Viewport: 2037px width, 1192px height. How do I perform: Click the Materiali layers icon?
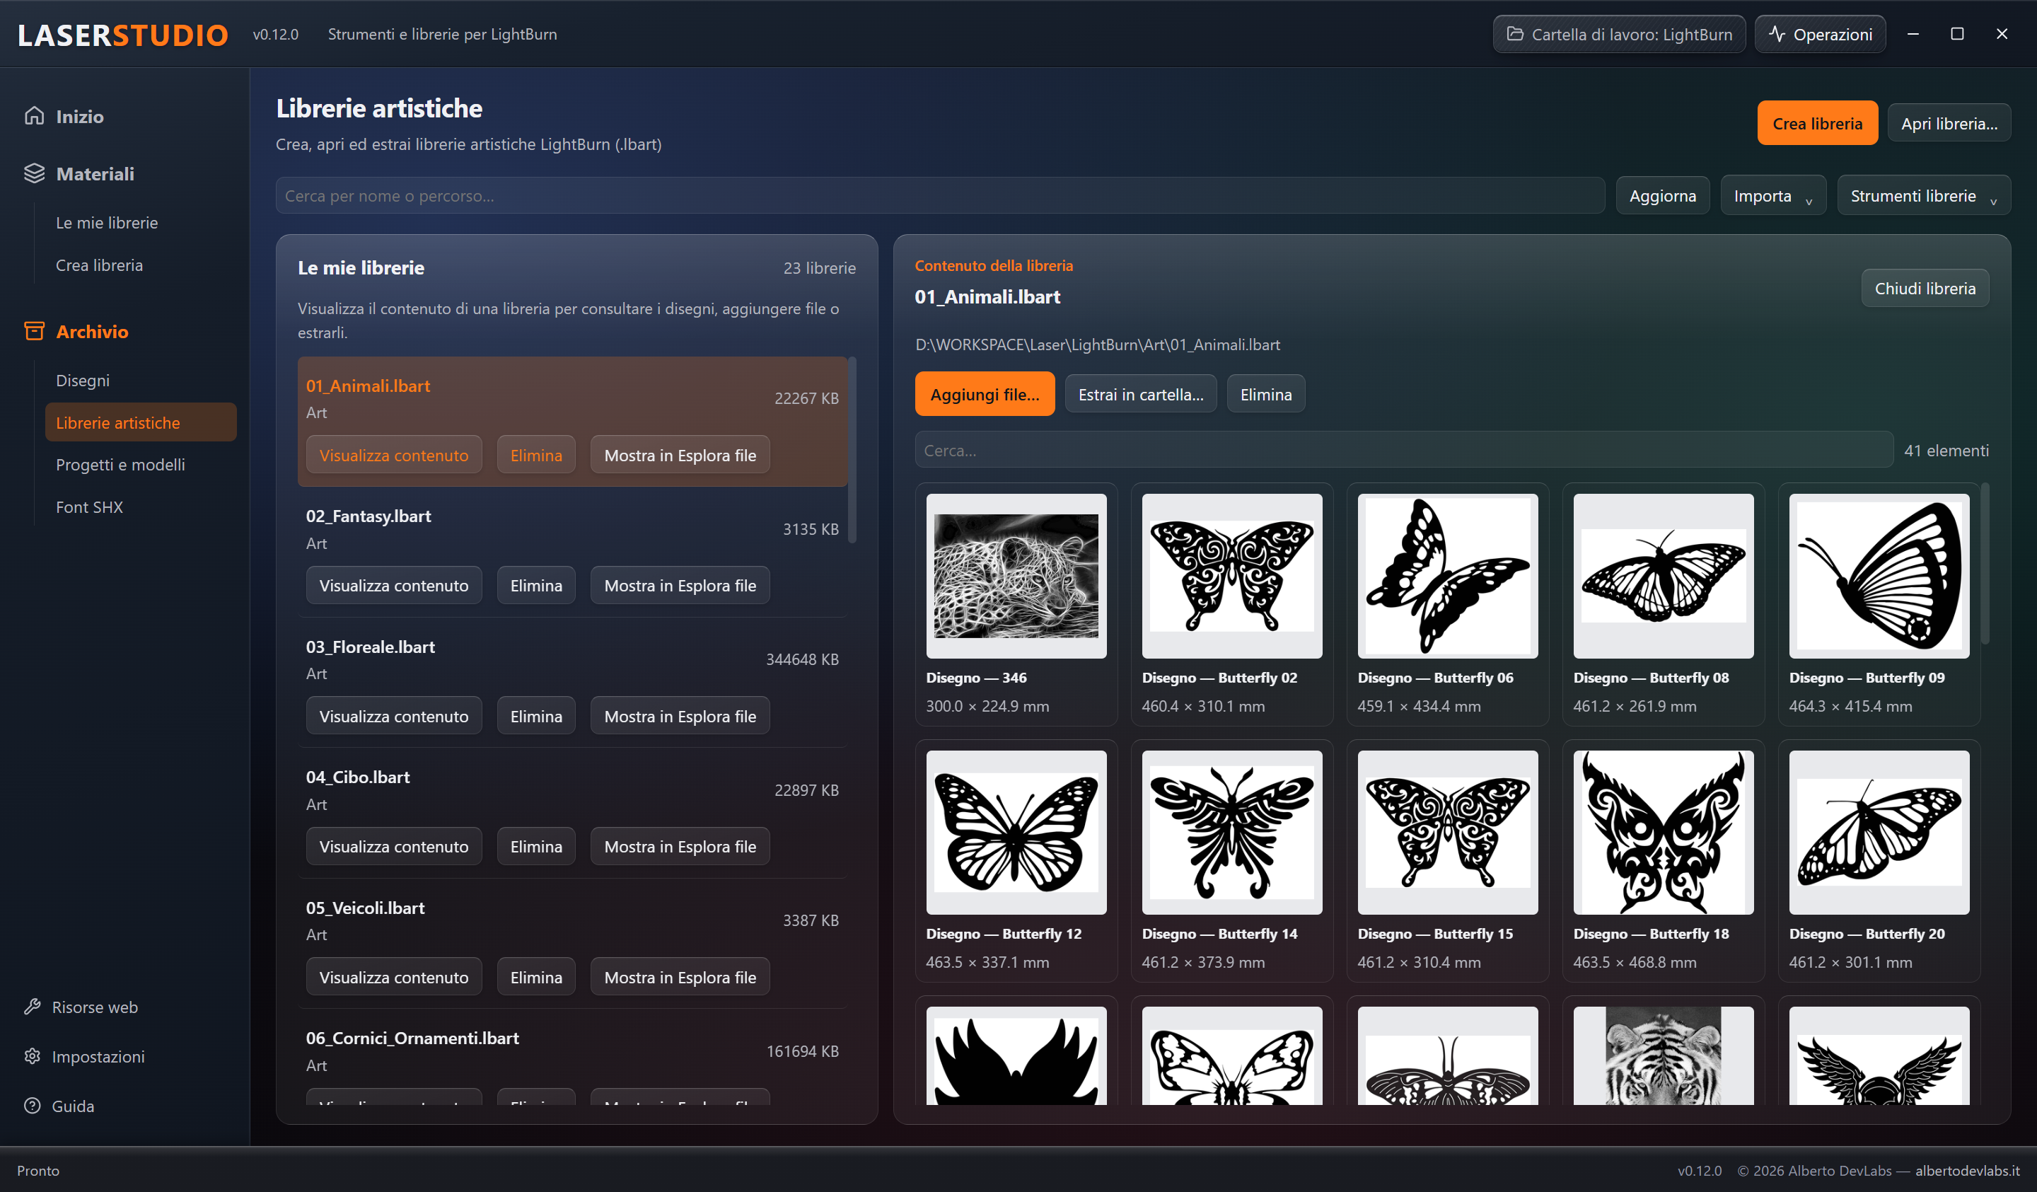pos(34,173)
